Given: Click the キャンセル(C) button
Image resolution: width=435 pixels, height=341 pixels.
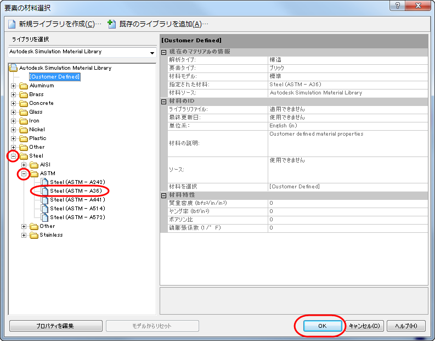Looking at the screenshot, I should (364, 326).
